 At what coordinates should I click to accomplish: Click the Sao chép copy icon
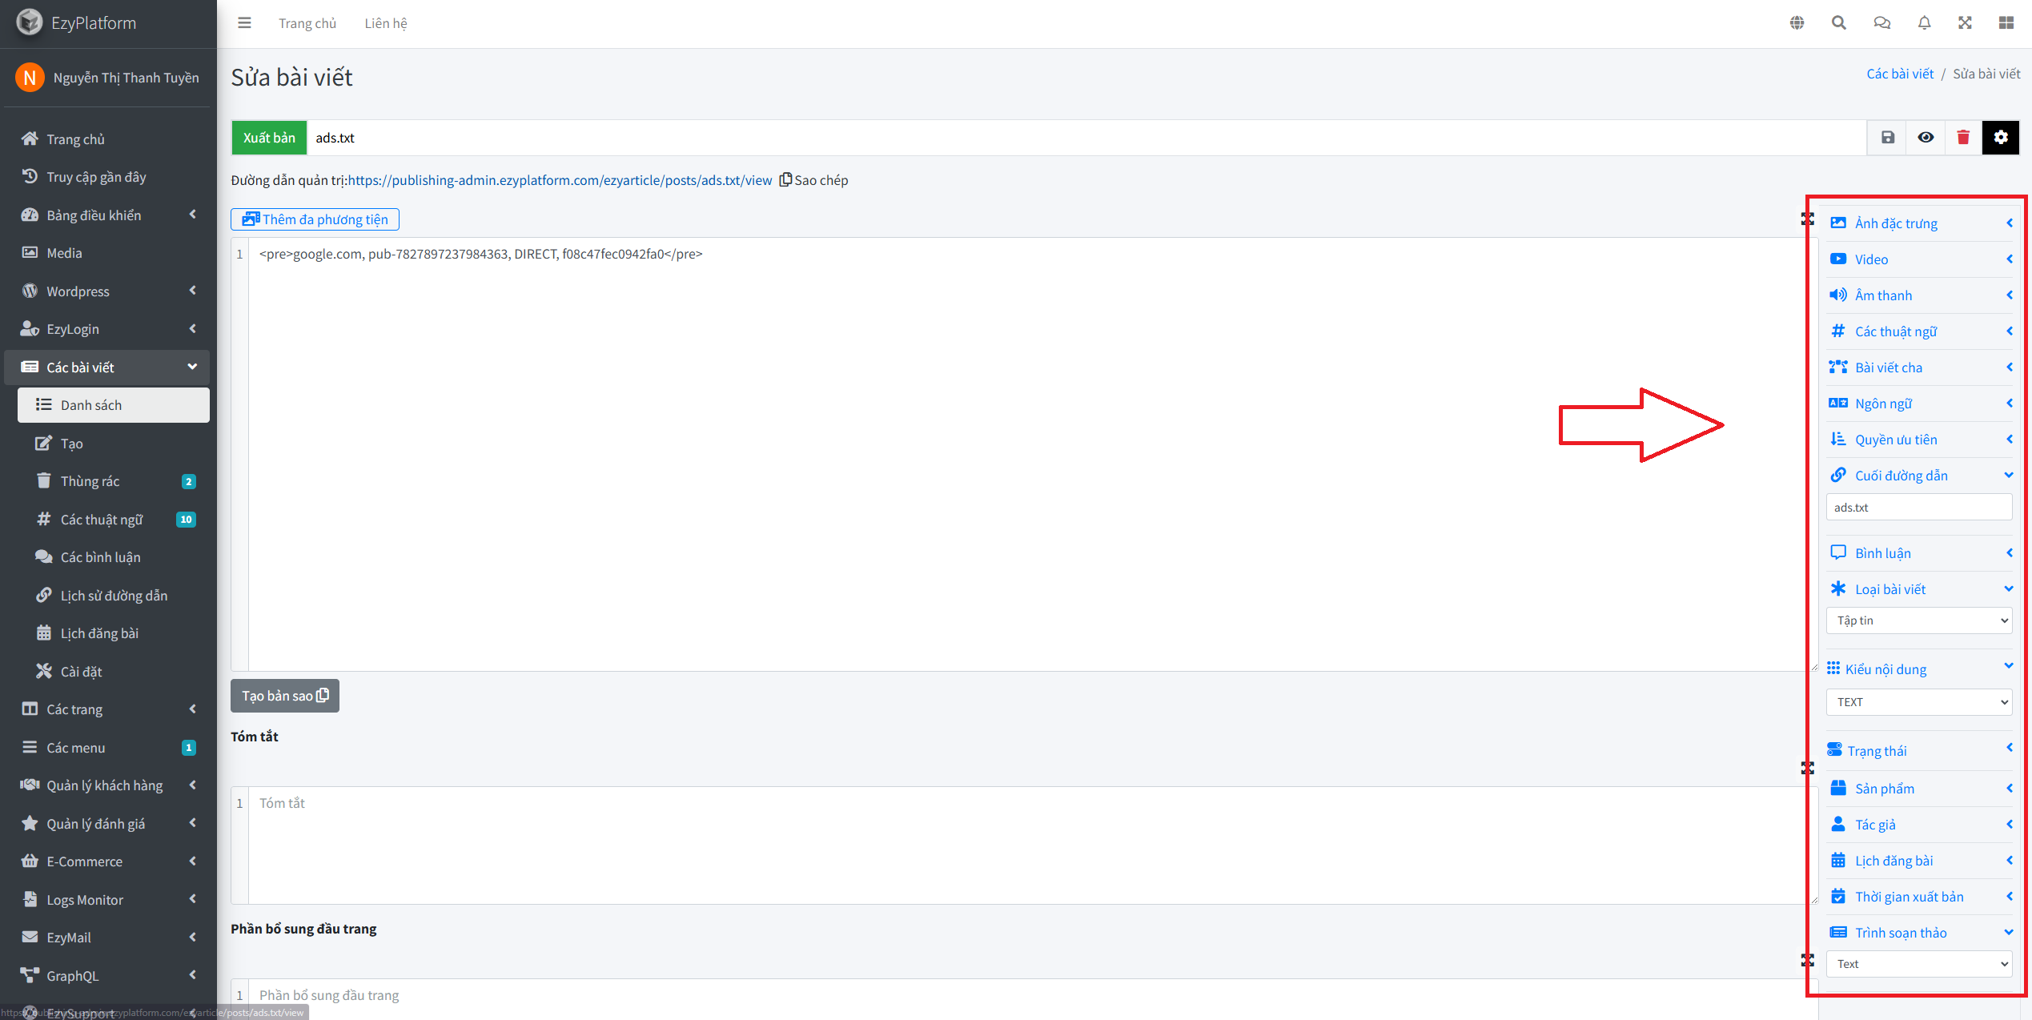coord(785,180)
